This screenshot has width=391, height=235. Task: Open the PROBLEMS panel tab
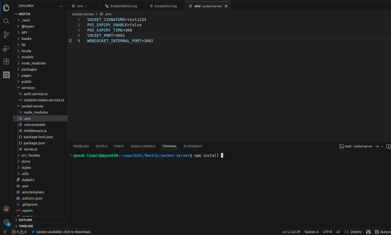pyautogui.click(x=81, y=146)
